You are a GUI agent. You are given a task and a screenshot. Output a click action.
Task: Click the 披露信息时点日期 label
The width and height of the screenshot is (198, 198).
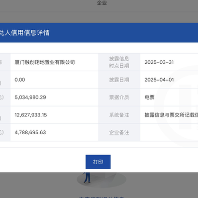[119, 62]
